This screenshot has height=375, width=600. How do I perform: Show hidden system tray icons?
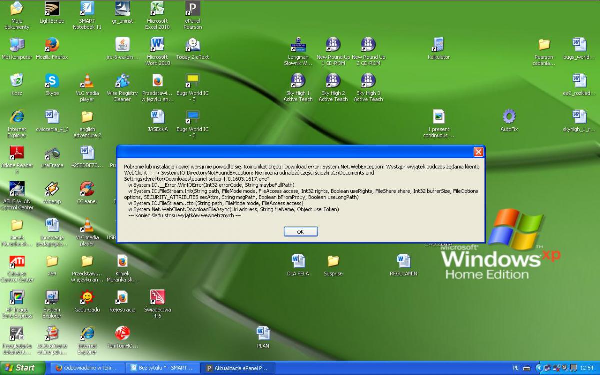tap(538, 368)
